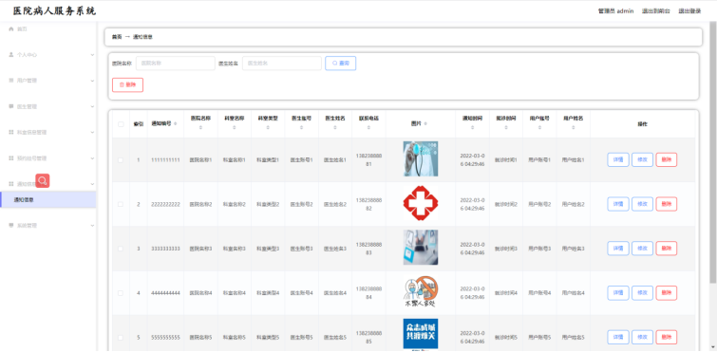Click 删除 for row 4
This screenshot has height=352, width=717.
tap(667, 292)
